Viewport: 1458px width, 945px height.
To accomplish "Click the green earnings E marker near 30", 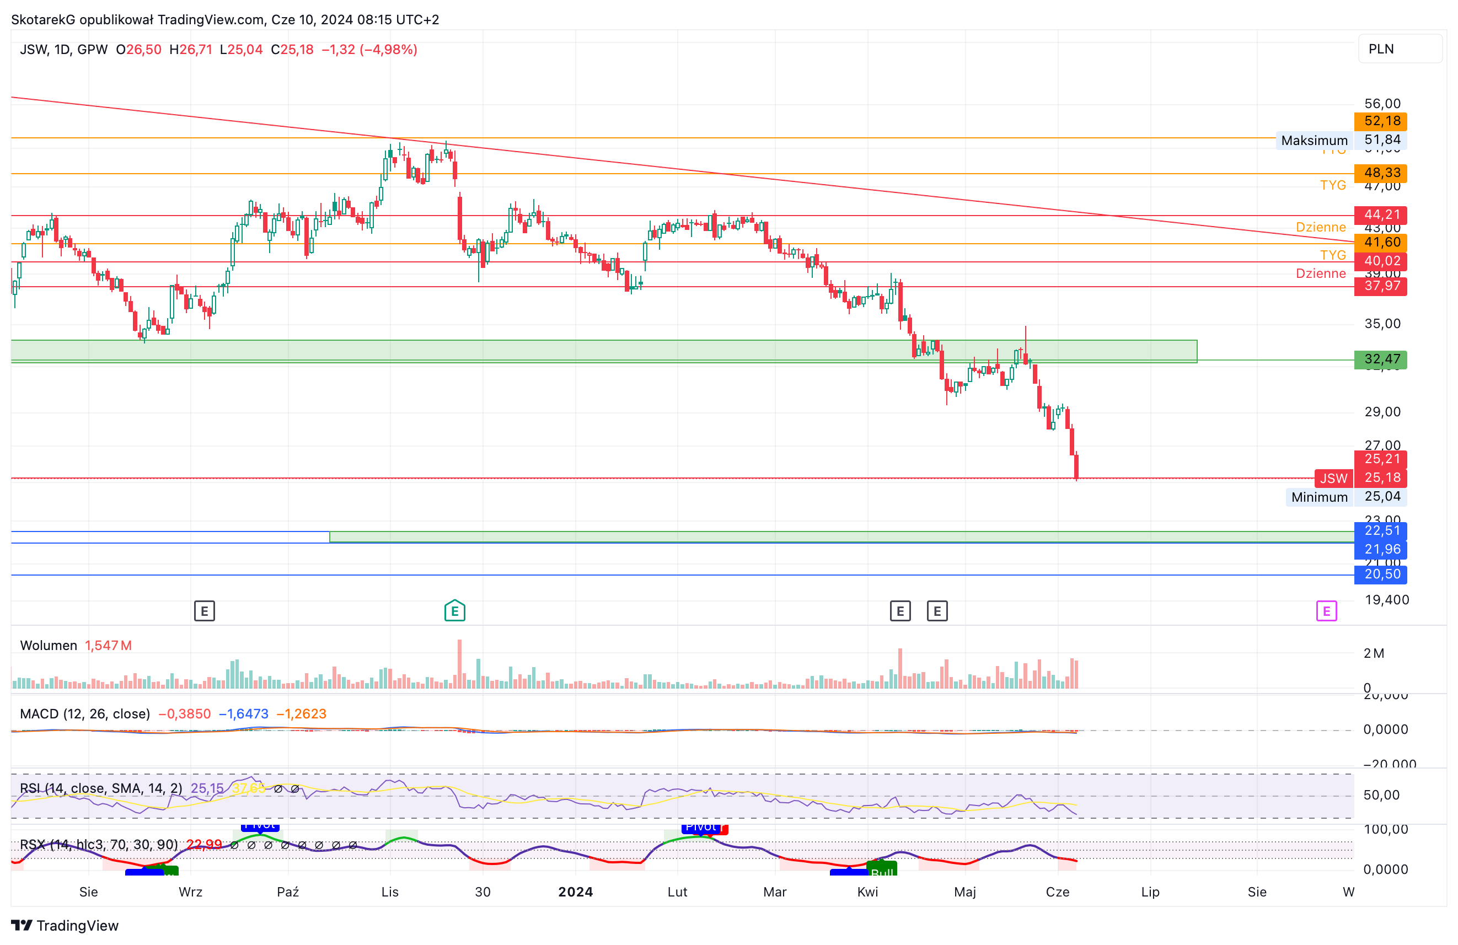I will [x=454, y=610].
